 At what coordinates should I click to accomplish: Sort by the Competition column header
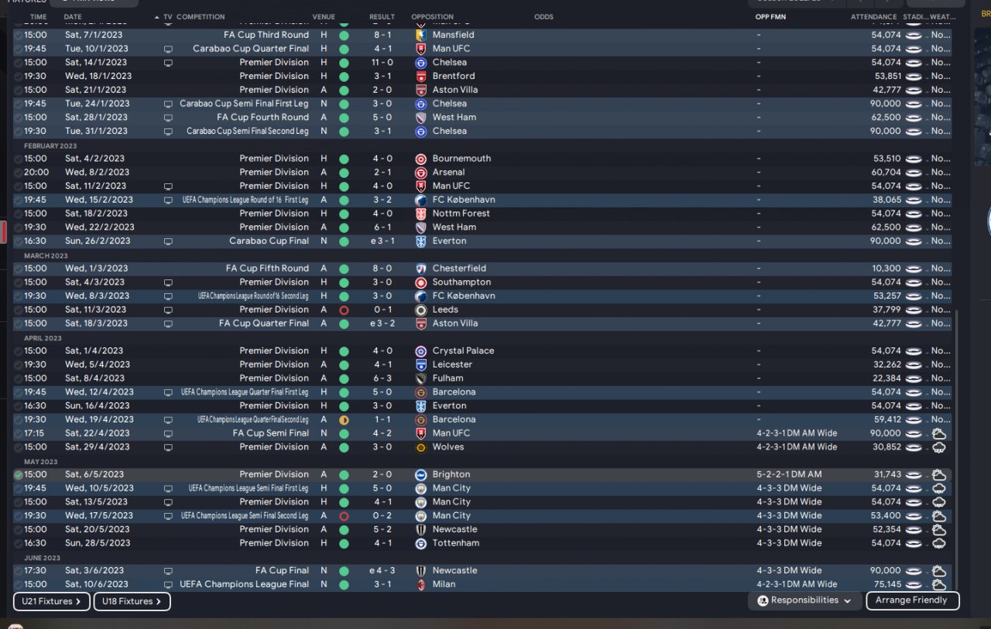[x=201, y=17]
